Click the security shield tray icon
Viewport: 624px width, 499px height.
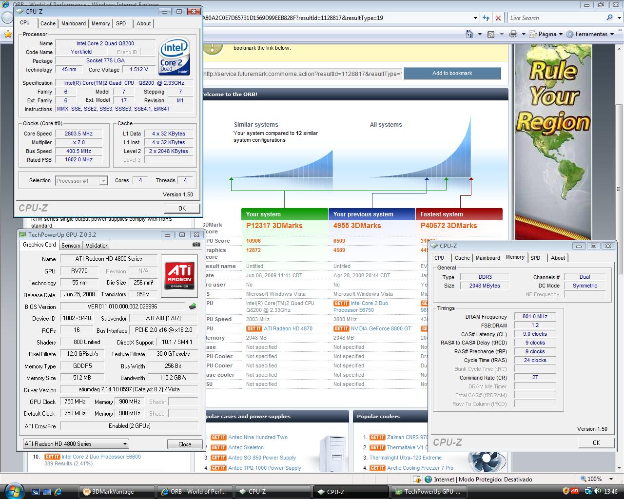click(566, 491)
